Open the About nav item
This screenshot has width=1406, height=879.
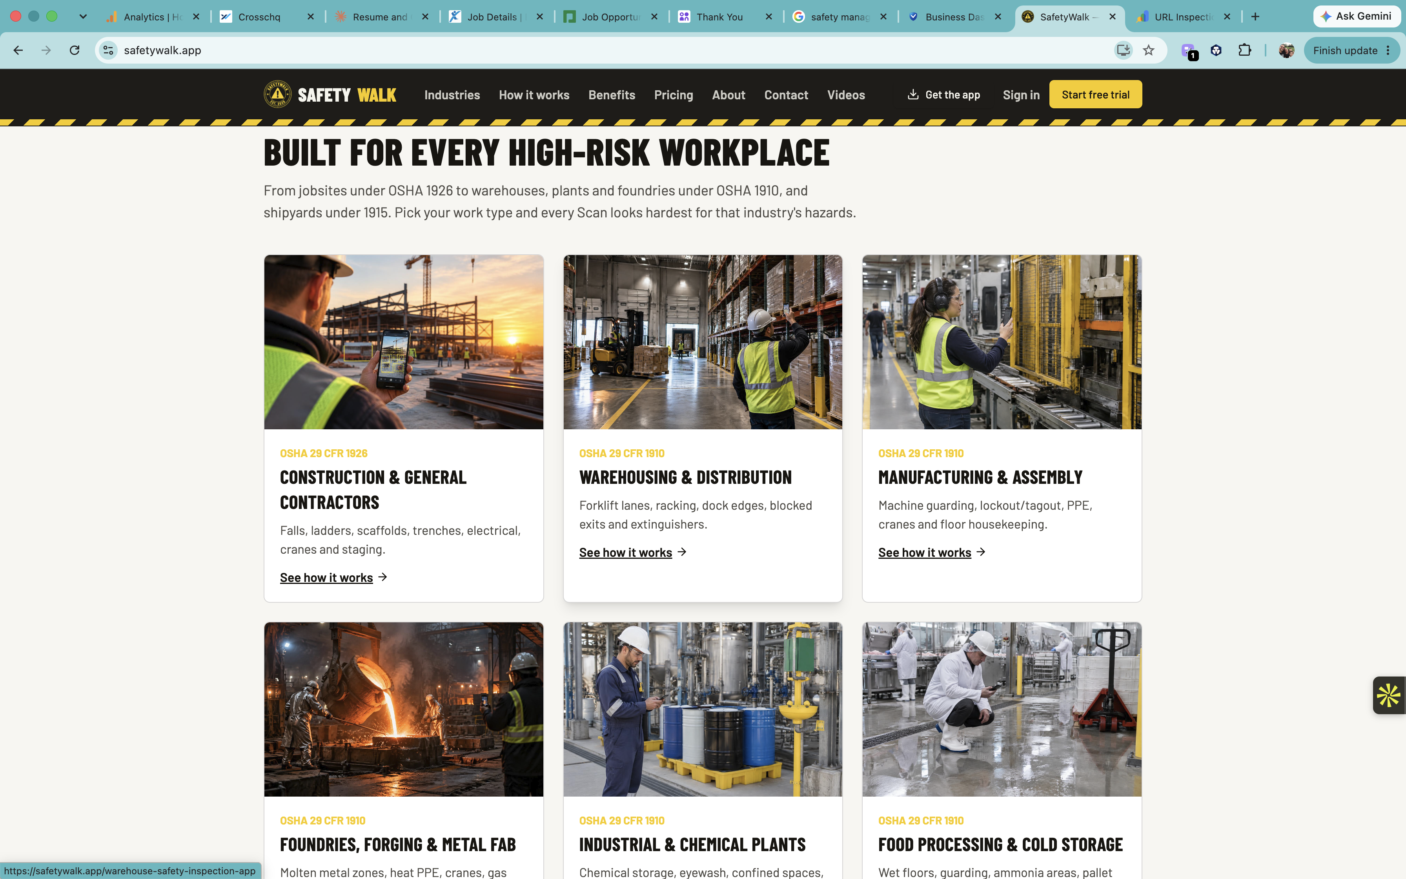pos(728,95)
